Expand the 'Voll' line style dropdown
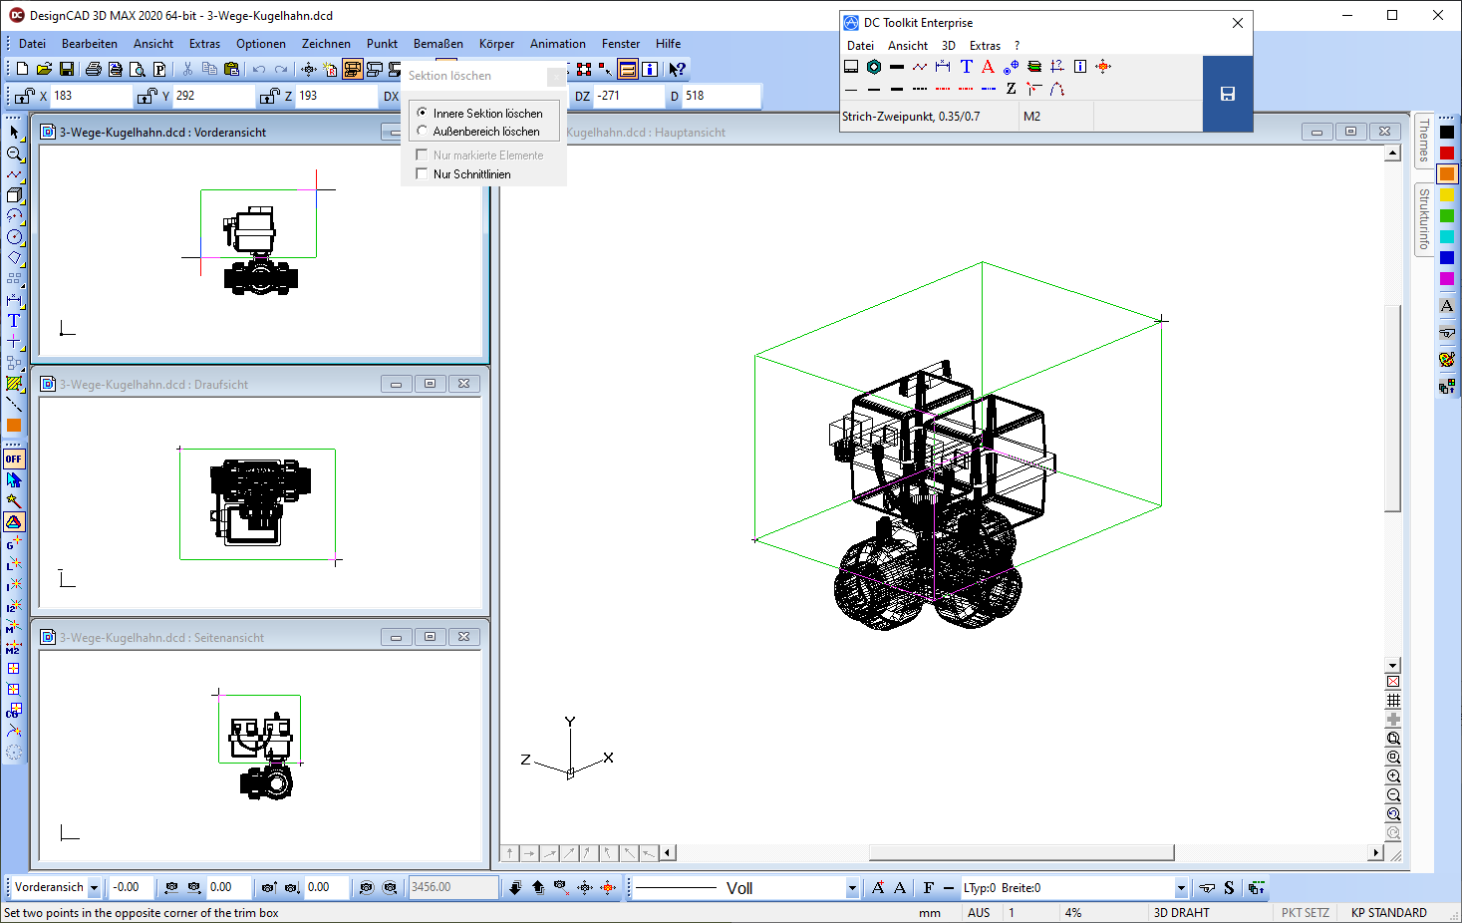Screen dimensions: 1462x923 tap(851, 888)
